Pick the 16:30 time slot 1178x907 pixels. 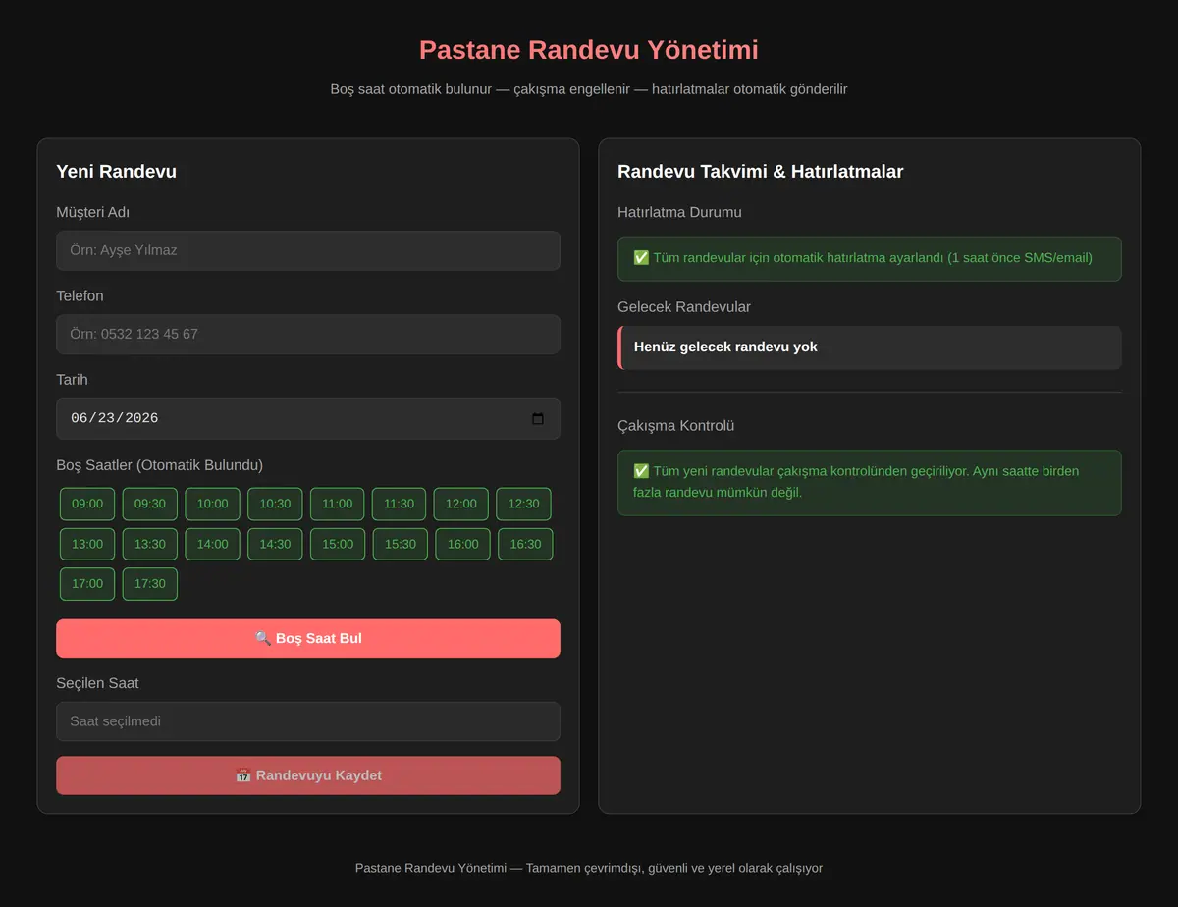tap(525, 544)
